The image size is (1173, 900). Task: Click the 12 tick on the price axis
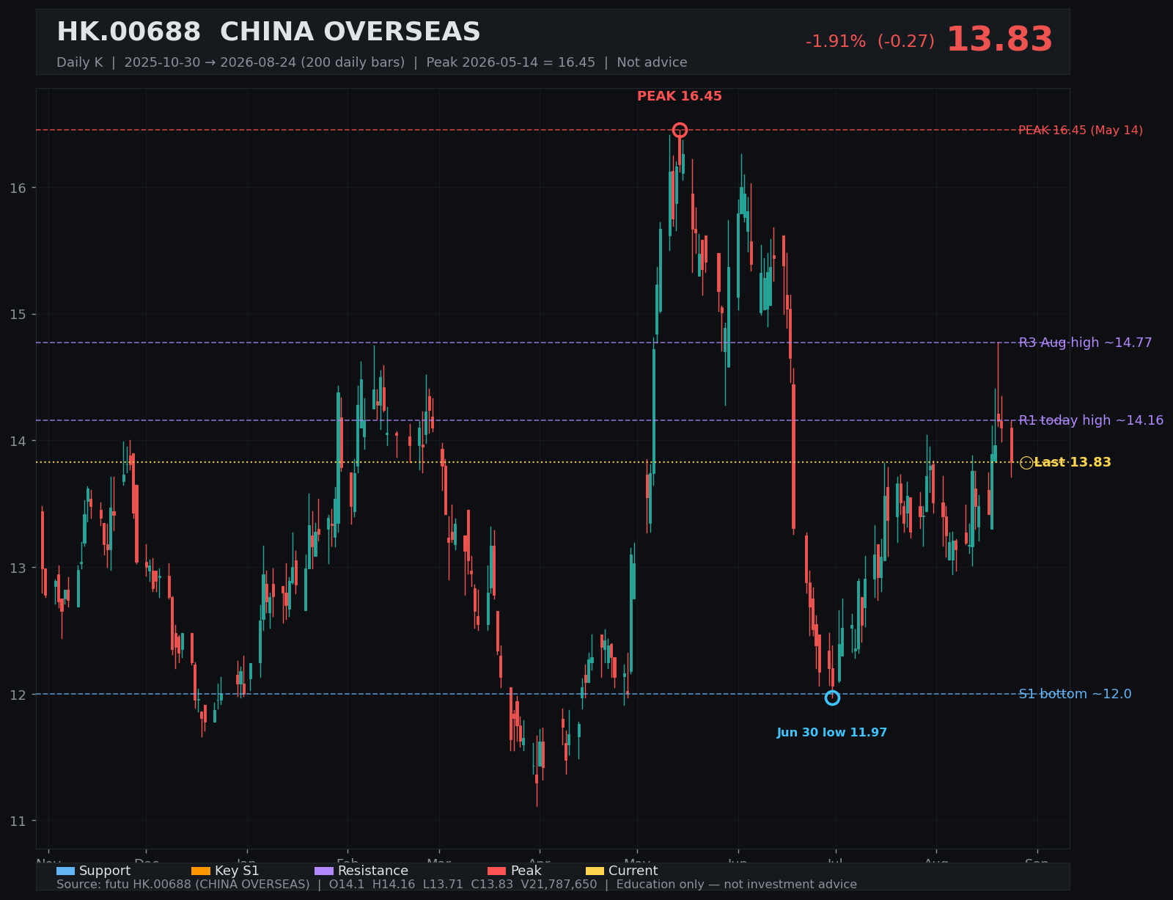tap(18, 695)
